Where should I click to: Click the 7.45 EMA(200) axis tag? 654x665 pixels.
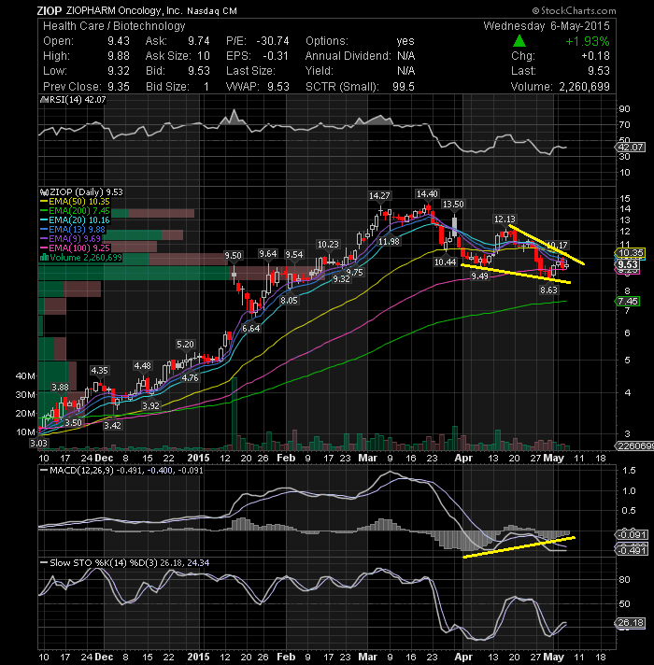[x=628, y=301]
